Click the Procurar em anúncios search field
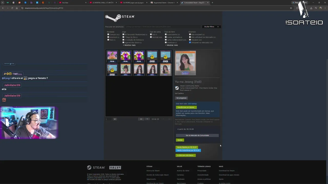Screen dimensions: 328x184 click(163, 27)
